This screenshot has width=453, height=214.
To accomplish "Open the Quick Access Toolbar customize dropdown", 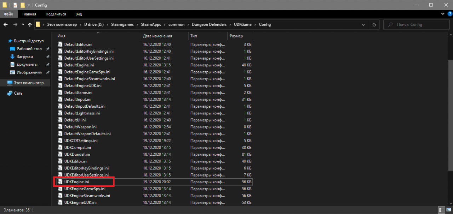I will 29,5.
